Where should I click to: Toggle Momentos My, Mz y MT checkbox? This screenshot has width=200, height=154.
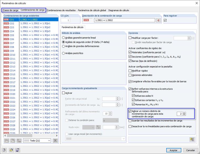click(133, 104)
